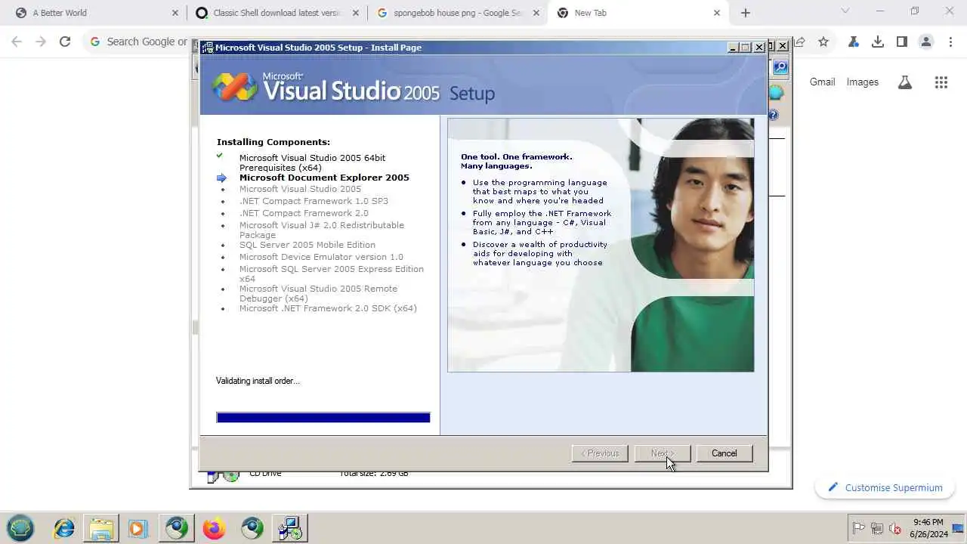Select Microsoft .NET Framework 2.0 SDK item
Viewport: 967px width, 544px height.
[x=328, y=308]
